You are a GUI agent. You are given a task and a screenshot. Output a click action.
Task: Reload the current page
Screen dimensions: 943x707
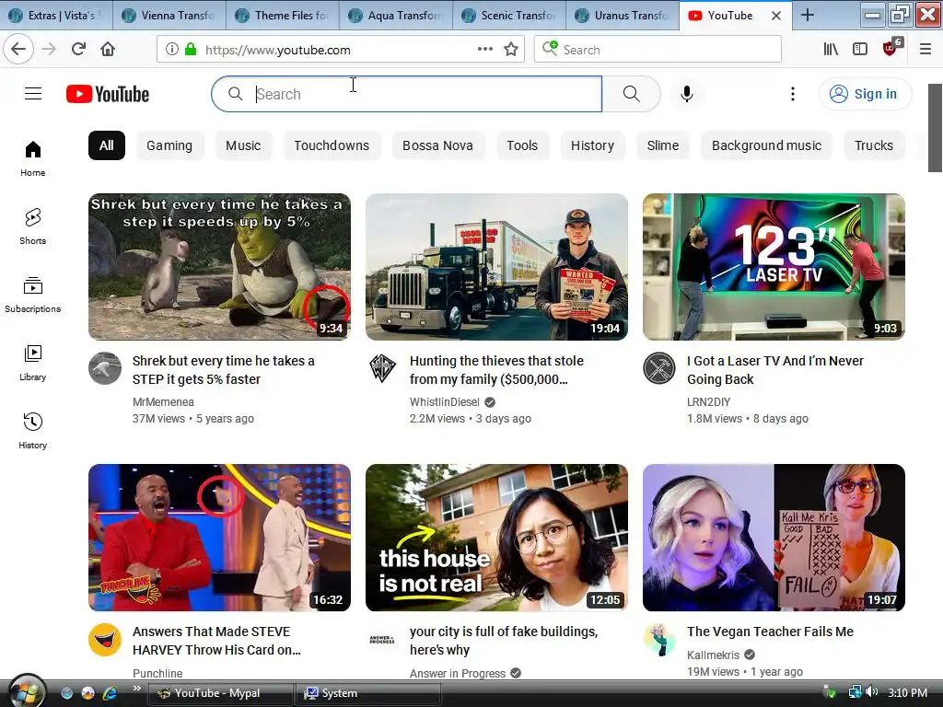pos(79,50)
